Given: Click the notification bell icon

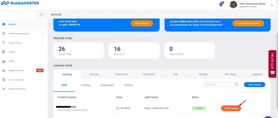Looking at the screenshot, I should point(221,5).
